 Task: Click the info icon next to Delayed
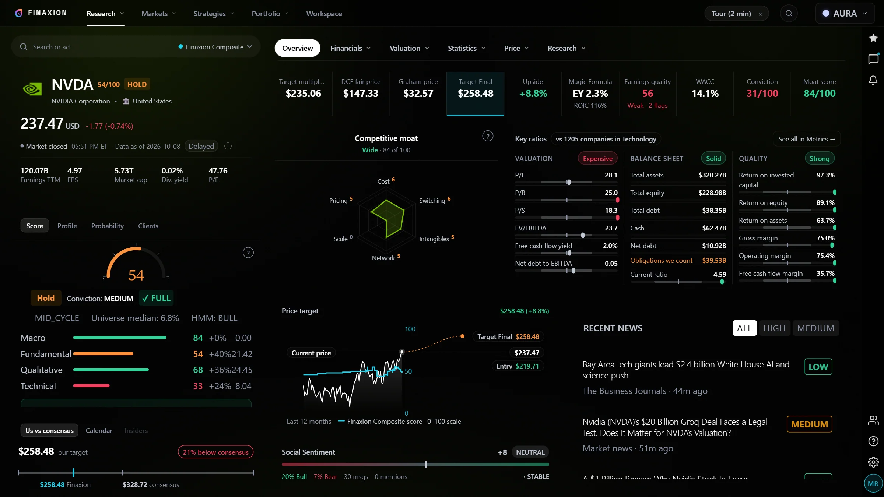228,146
